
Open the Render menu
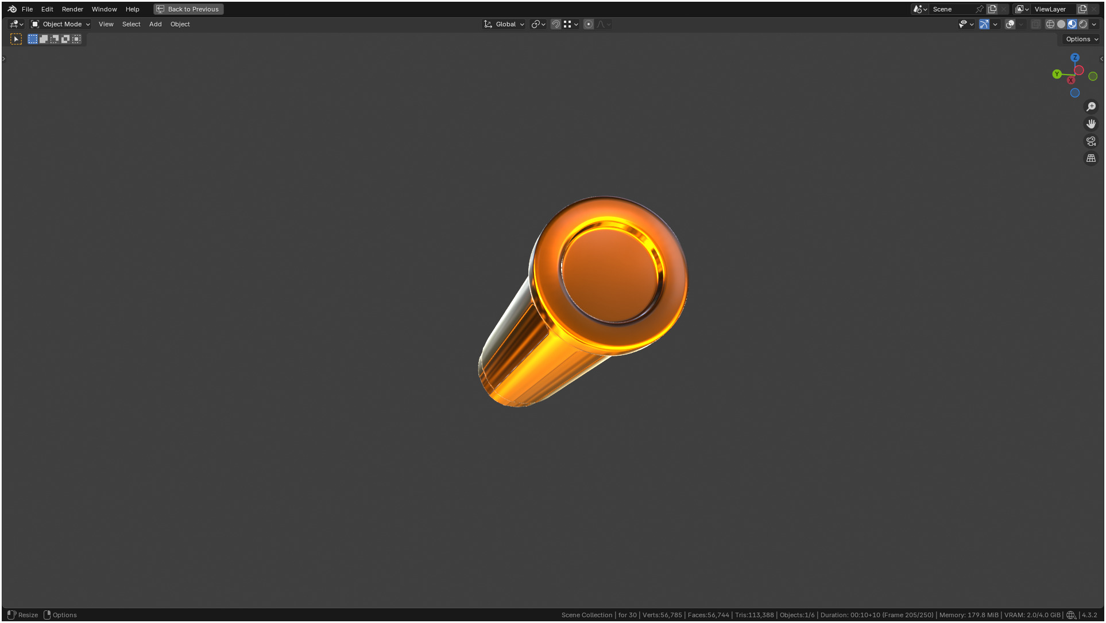pos(72,9)
